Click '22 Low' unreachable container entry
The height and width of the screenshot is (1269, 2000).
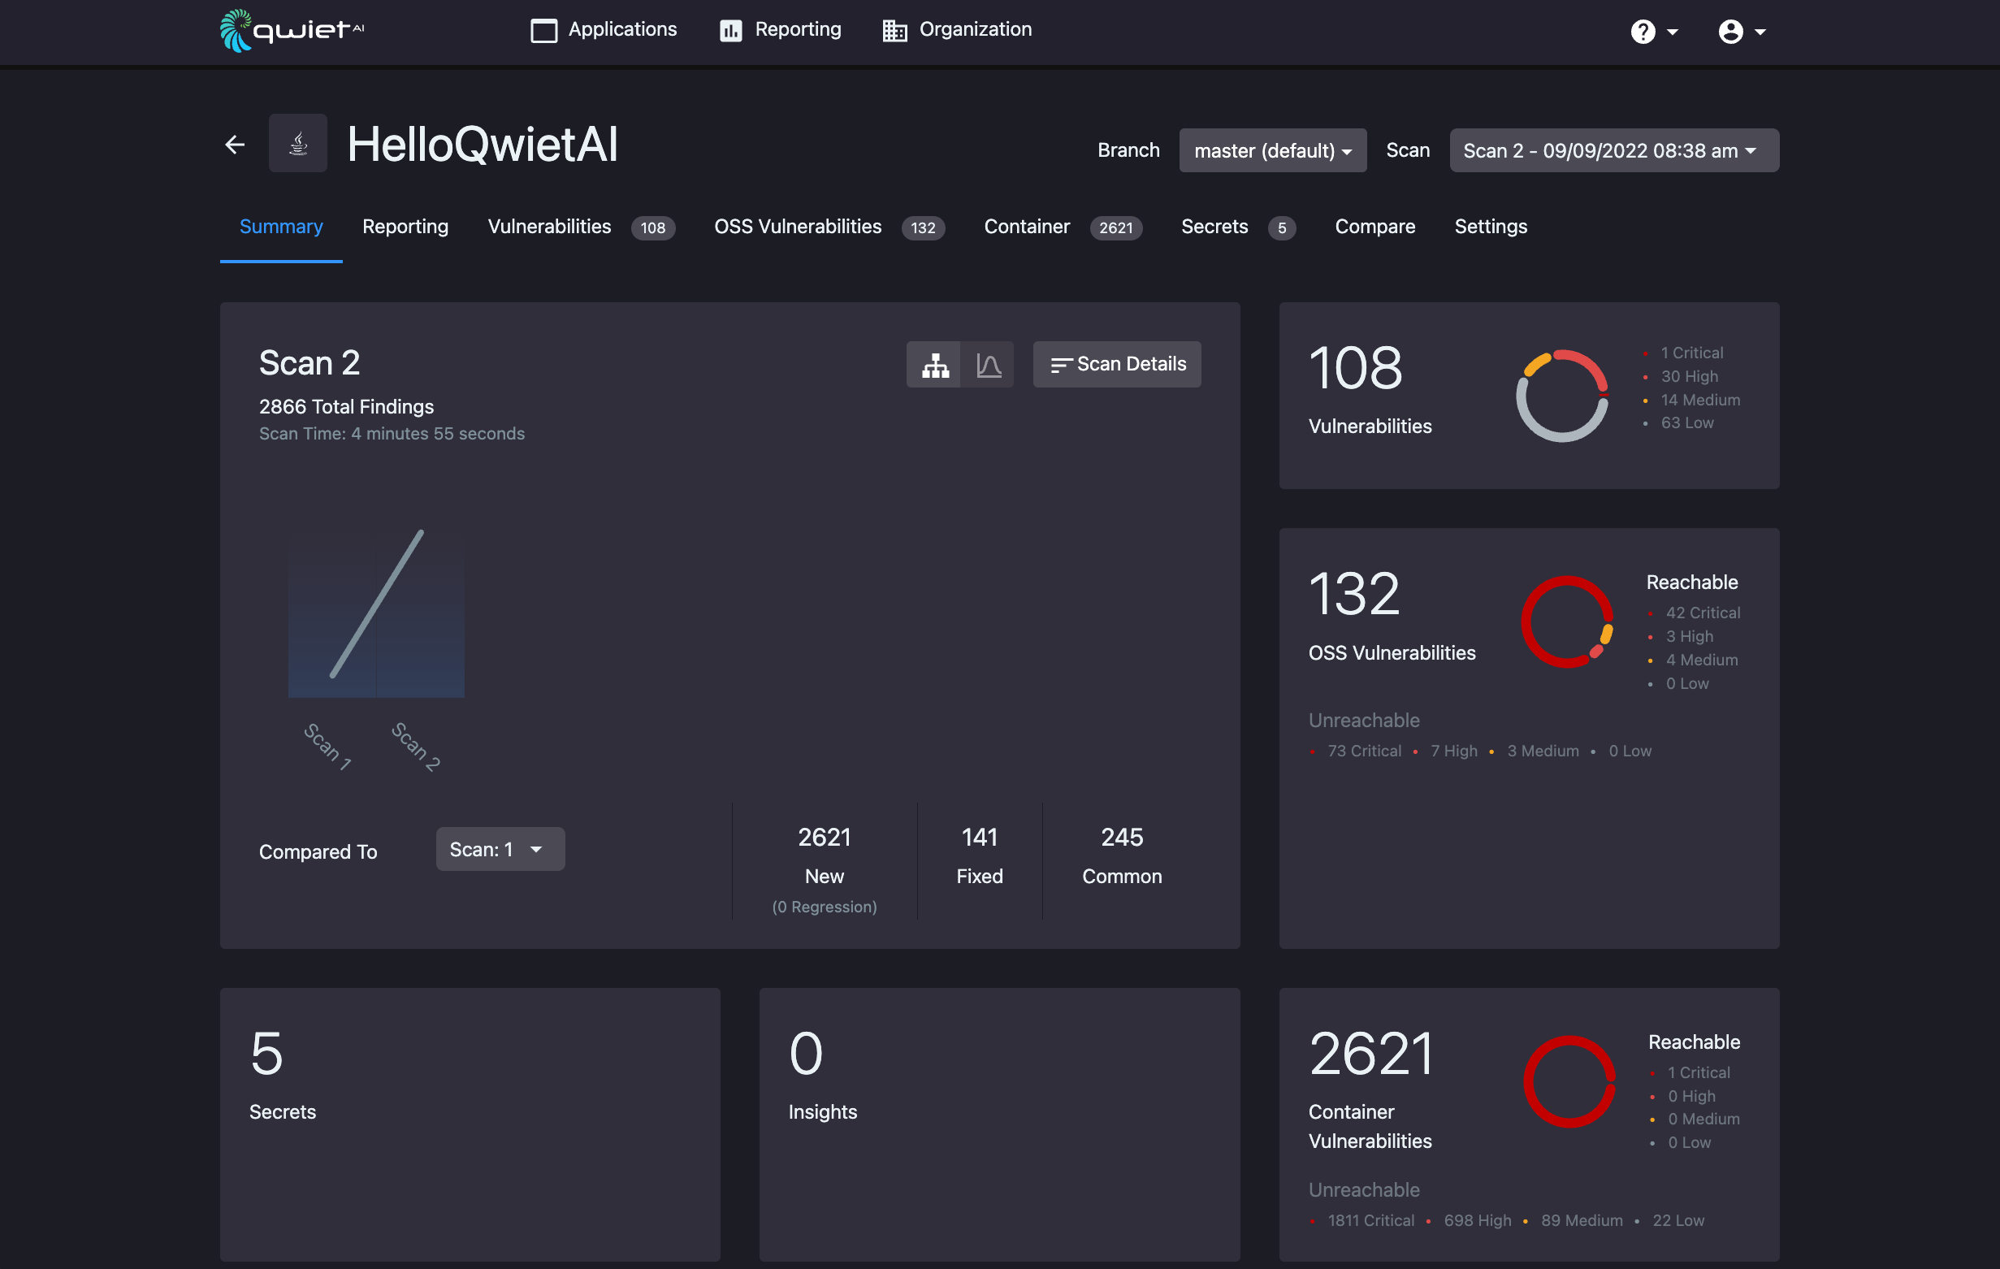click(x=1677, y=1220)
